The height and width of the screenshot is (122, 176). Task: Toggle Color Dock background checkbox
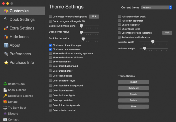tap(51, 66)
